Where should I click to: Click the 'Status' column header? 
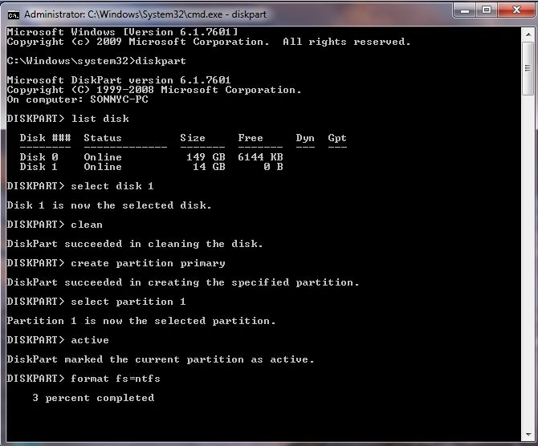[103, 138]
